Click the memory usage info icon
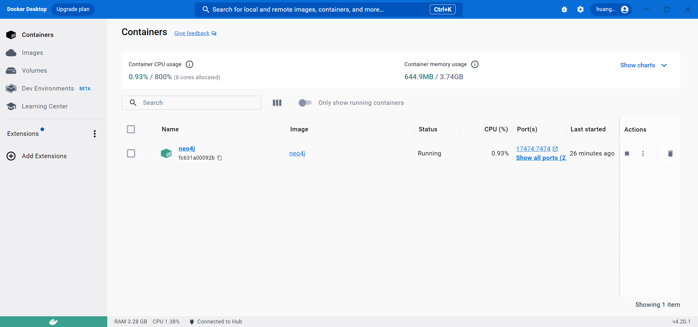The height and width of the screenshot is (327, 698). tap(475, 64)
